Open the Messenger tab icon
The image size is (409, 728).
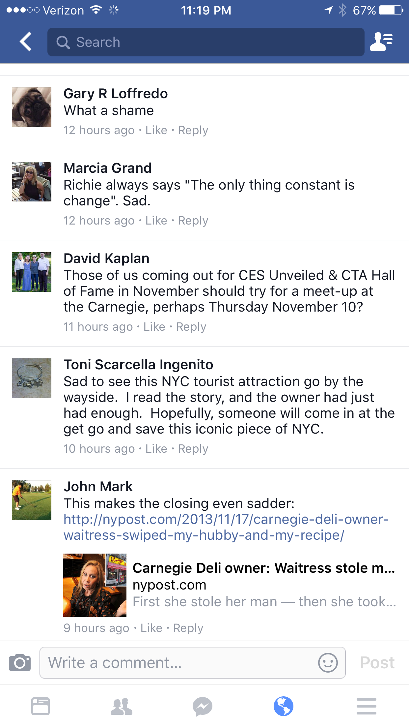[203, 706]
